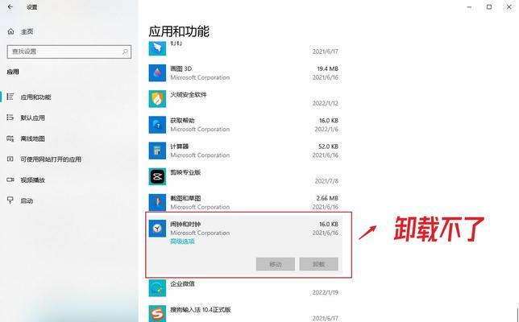
Task: Select the 企业微信 name text
Action: 182,283
